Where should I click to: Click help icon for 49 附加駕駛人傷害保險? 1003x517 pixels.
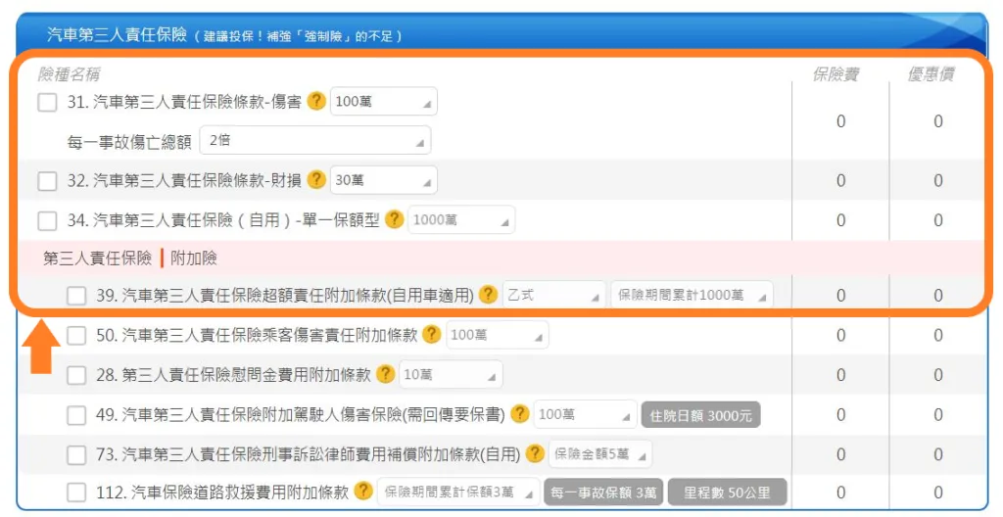point(520,414)
